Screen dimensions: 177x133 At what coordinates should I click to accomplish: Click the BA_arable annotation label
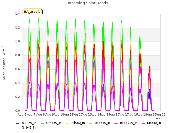click(x=32, y=12)
